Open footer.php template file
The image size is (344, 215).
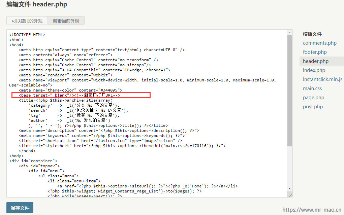click(315, 52)
